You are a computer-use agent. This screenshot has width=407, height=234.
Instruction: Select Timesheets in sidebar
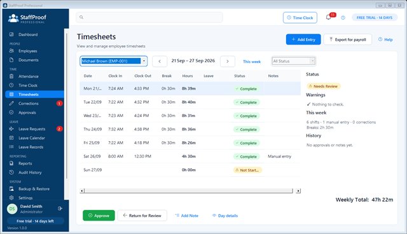tap(34, 95)
